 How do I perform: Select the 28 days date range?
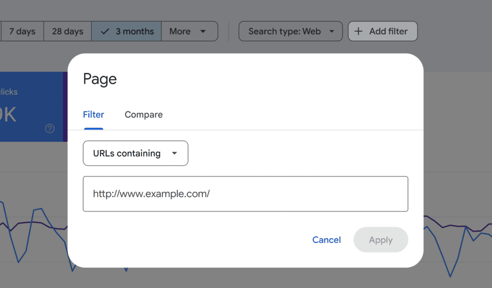(67, 31)
